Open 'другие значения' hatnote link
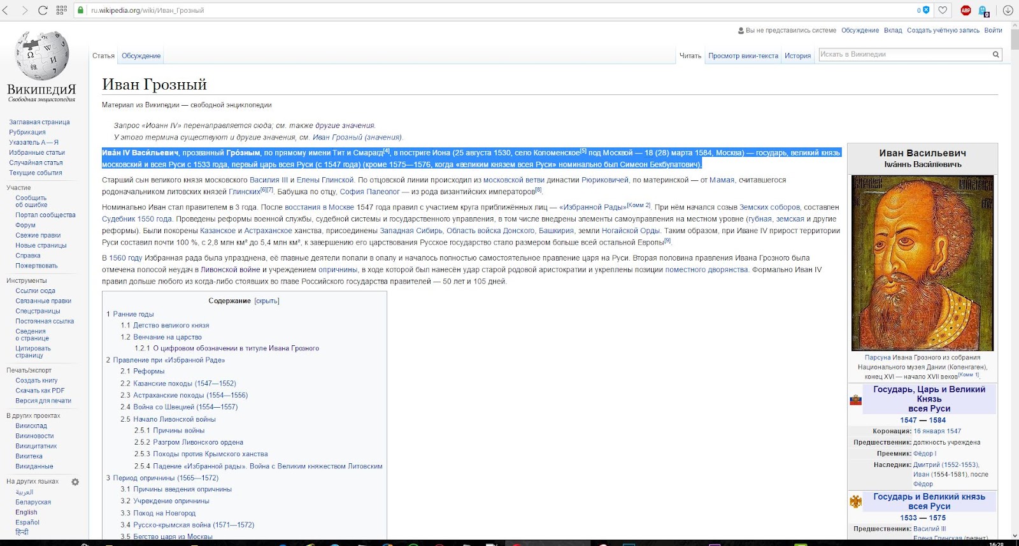Viewport: 1019px width, 546px height. pos(345,126)
